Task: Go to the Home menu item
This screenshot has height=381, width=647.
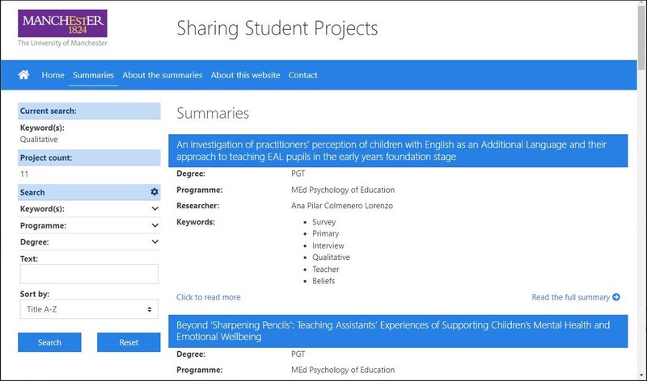Action: (x=53, y=75)
